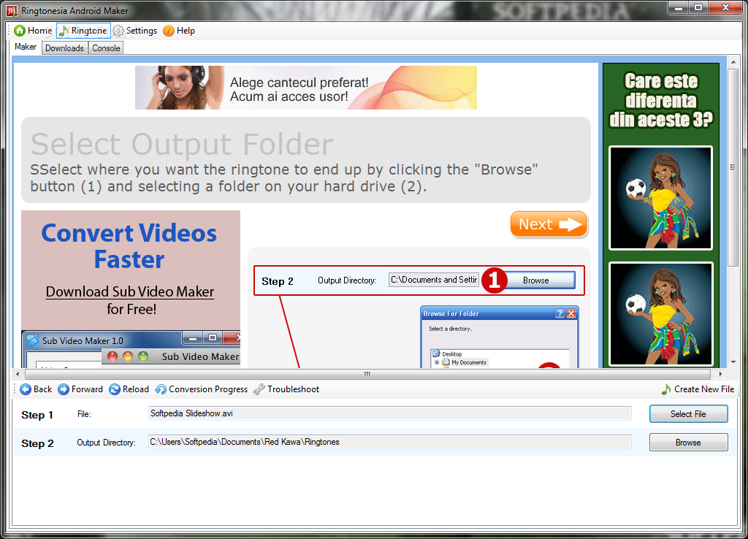Switch to the Console tab
748x539 pixels.
pyautogui.click(x=106, y=48)
